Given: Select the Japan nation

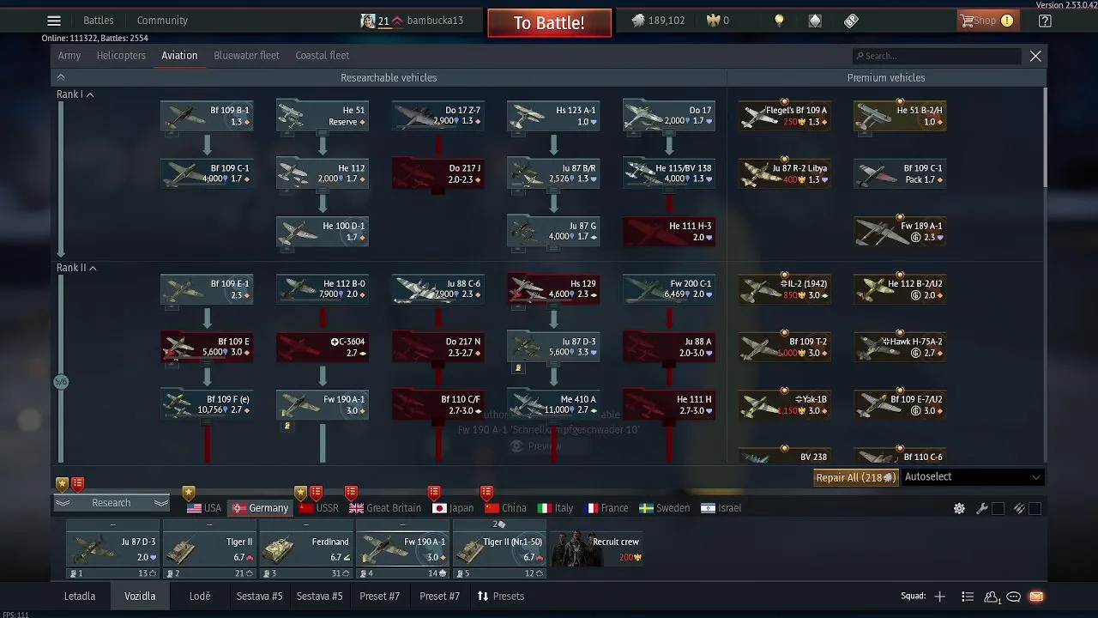Looking at the screenshot, I should [x=453, y=508].
